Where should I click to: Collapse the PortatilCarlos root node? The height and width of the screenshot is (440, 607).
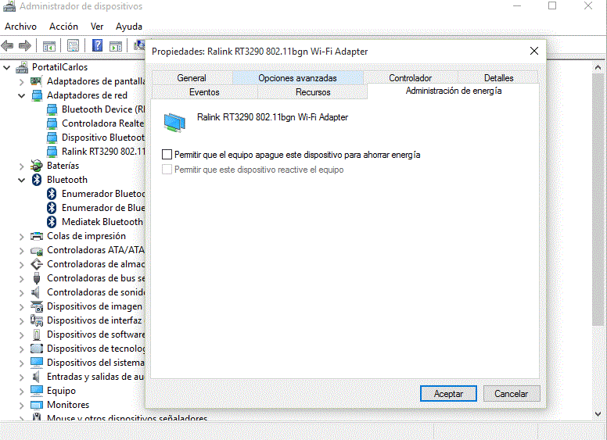point(6,68)
